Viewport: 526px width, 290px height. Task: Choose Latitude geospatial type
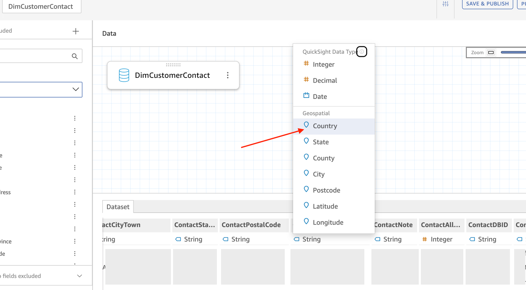[x=334, y=207]
